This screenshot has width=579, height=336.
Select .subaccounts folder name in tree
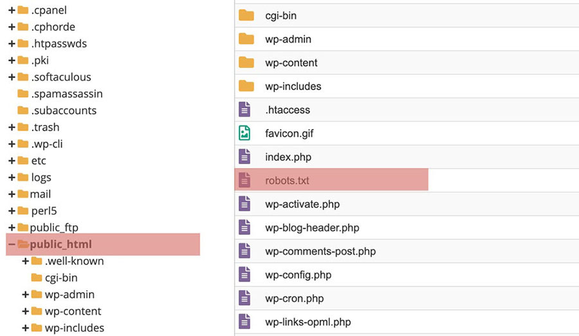point(64,111)
